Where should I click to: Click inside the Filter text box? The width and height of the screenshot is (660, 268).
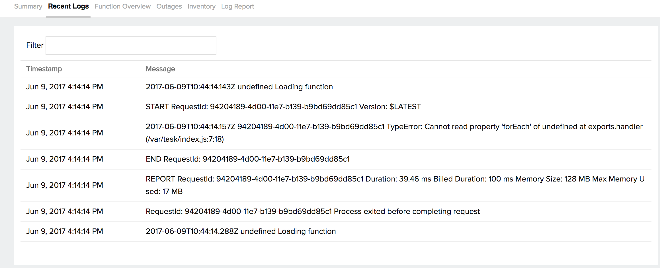coord(131,45)
